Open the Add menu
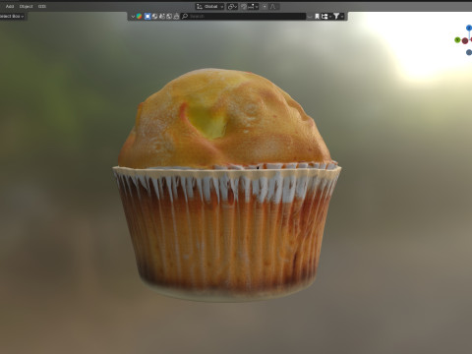Screen dimensions: 472x354 point(10,6)
